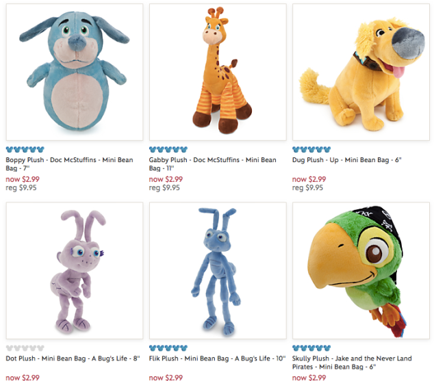Open the Boppy plush product image
This screenshot has width=434, height=381.
75,72
